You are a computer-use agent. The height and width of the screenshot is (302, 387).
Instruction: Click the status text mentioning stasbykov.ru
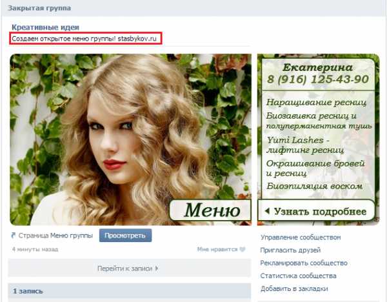tap(84, 39)
